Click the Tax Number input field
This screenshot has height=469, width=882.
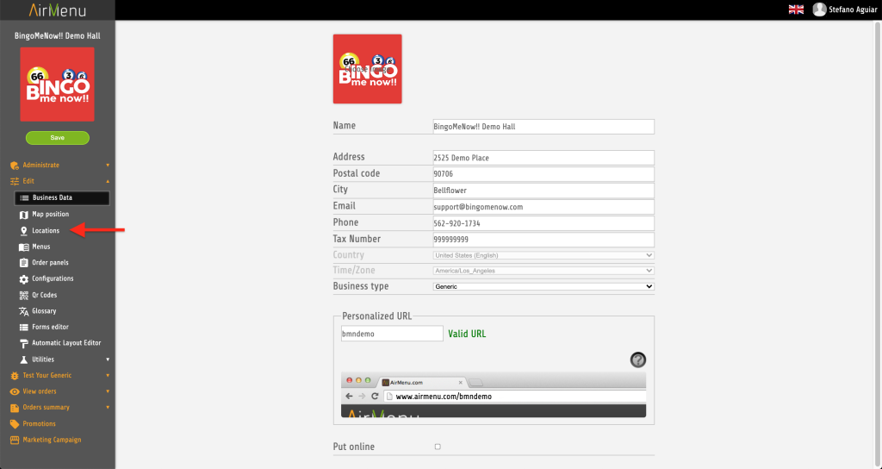(x=543, y=240)
